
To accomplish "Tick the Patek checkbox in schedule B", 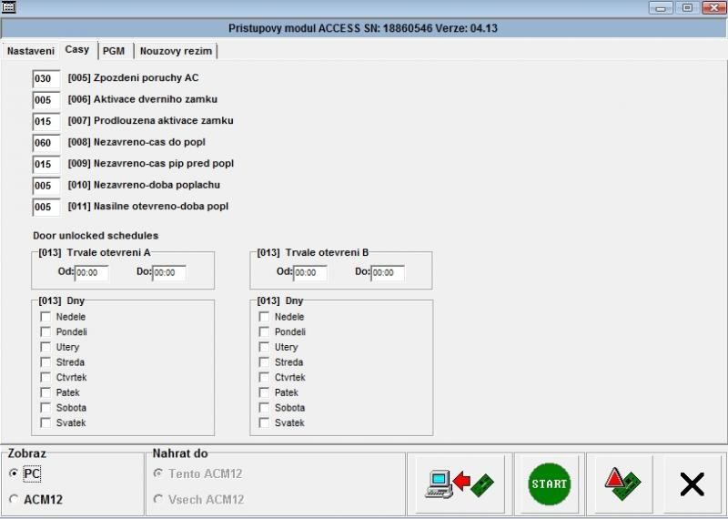I will click(264, 392).
